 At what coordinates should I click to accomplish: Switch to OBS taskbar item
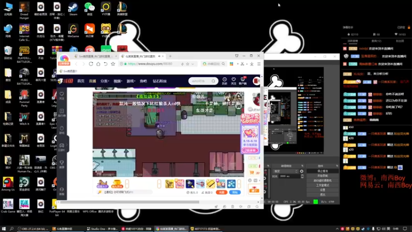32,229
